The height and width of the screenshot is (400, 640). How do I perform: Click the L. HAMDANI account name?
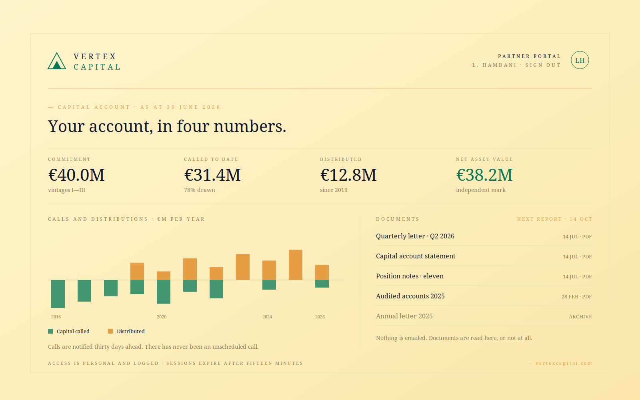coord(494,65)
